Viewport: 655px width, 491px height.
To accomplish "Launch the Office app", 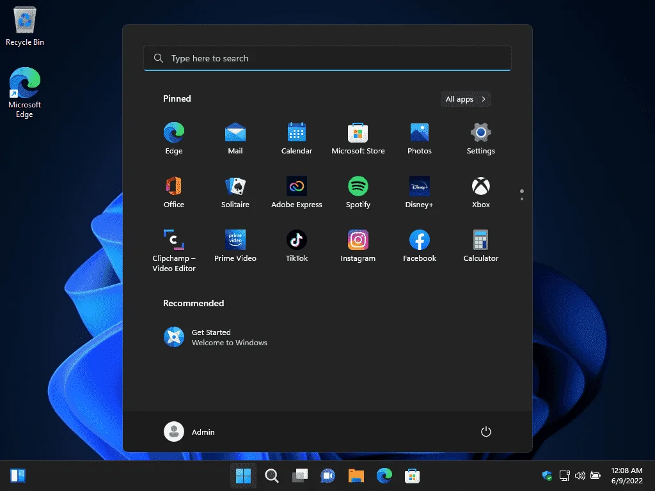I will point(174,192).
